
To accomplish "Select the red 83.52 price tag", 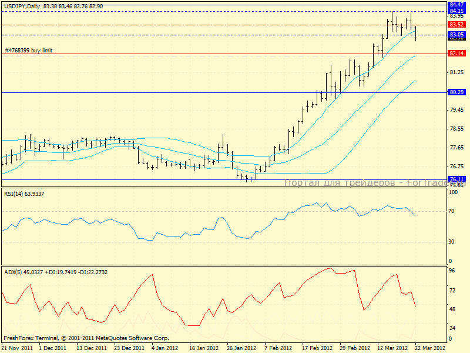I will coord(456,25).
